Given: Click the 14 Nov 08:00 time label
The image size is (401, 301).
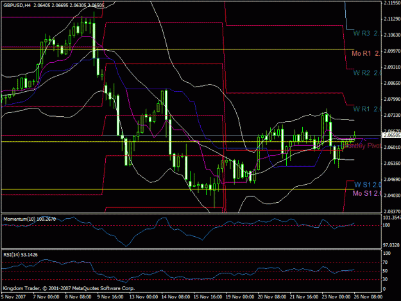Looking at the screenshot, I should pos(175,297).
